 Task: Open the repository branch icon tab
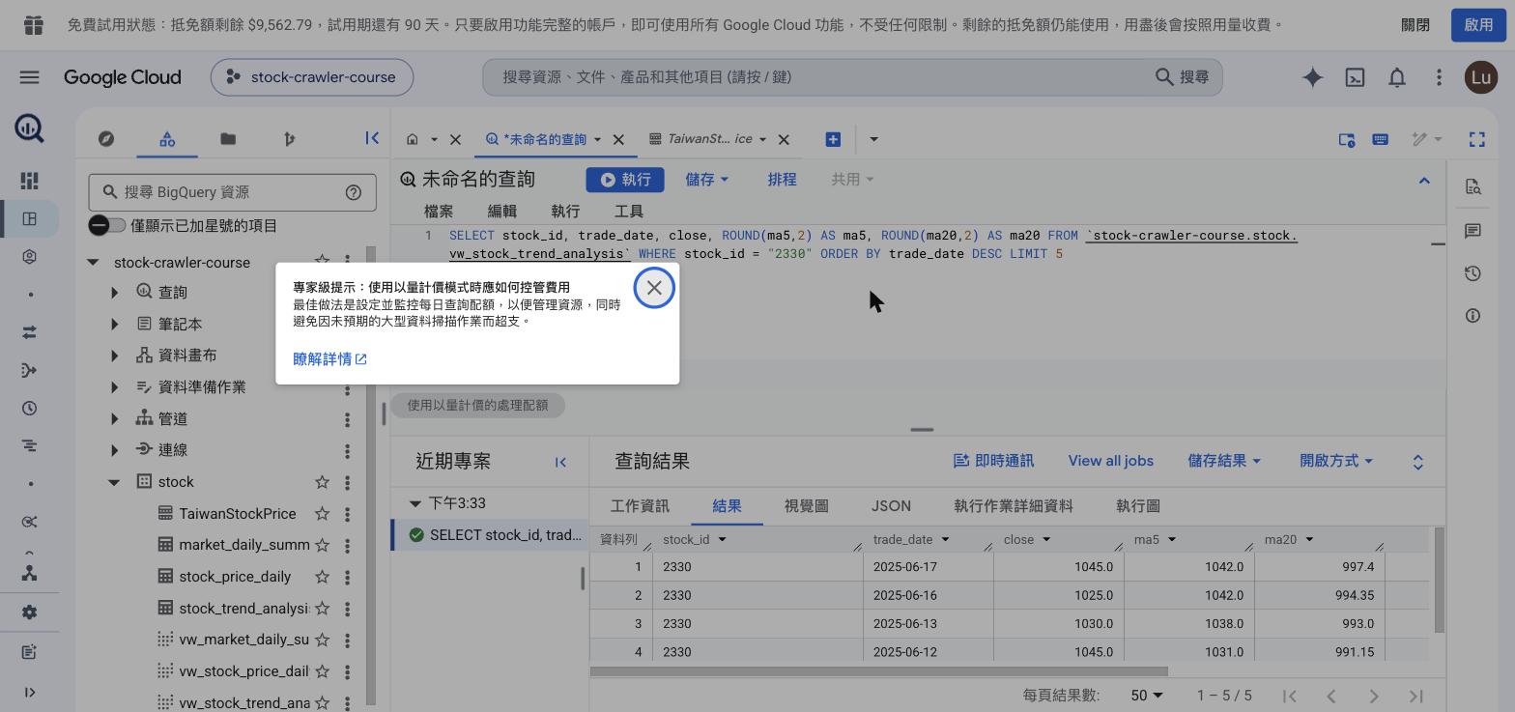pyautogui.click(x=289, y=139)
